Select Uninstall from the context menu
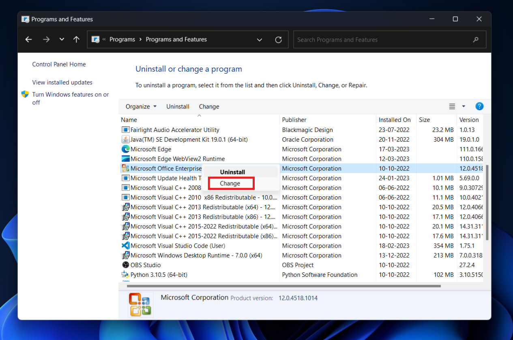This screenshot has height=340, width=513. click(x=232, y=172)
